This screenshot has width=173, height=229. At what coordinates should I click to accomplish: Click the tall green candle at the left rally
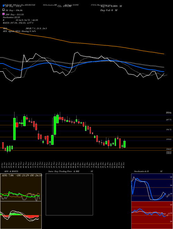pyautogui.click(x=15, y=129)
